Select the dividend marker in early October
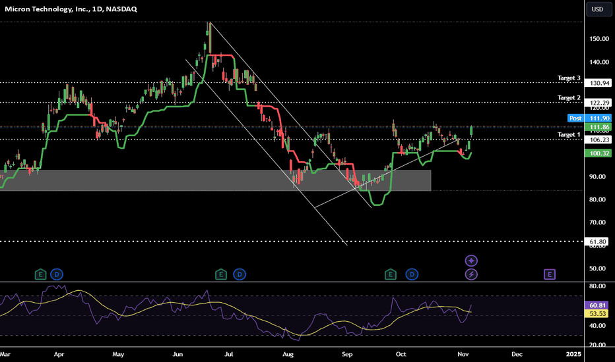The width and height of the screenshot is (615, 362). click(x=412, y=274)
